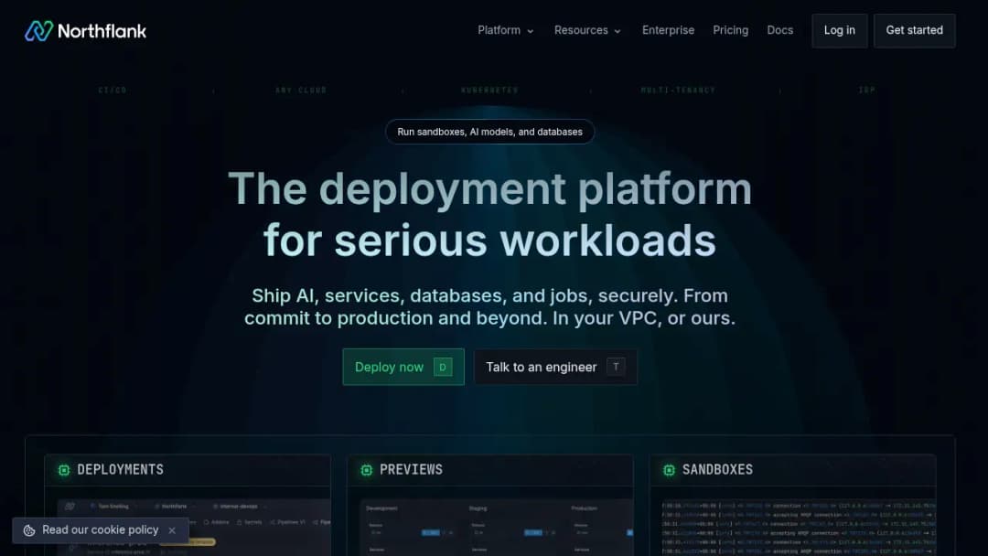
Task: Click the 'Ship AI, services, databases' subtitle
Action: (489, 306)
